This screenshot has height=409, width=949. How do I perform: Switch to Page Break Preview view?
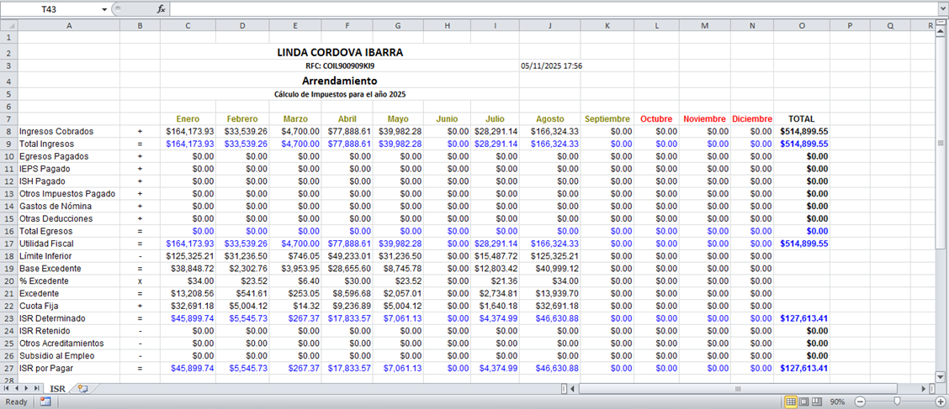[x=818, y=402]
